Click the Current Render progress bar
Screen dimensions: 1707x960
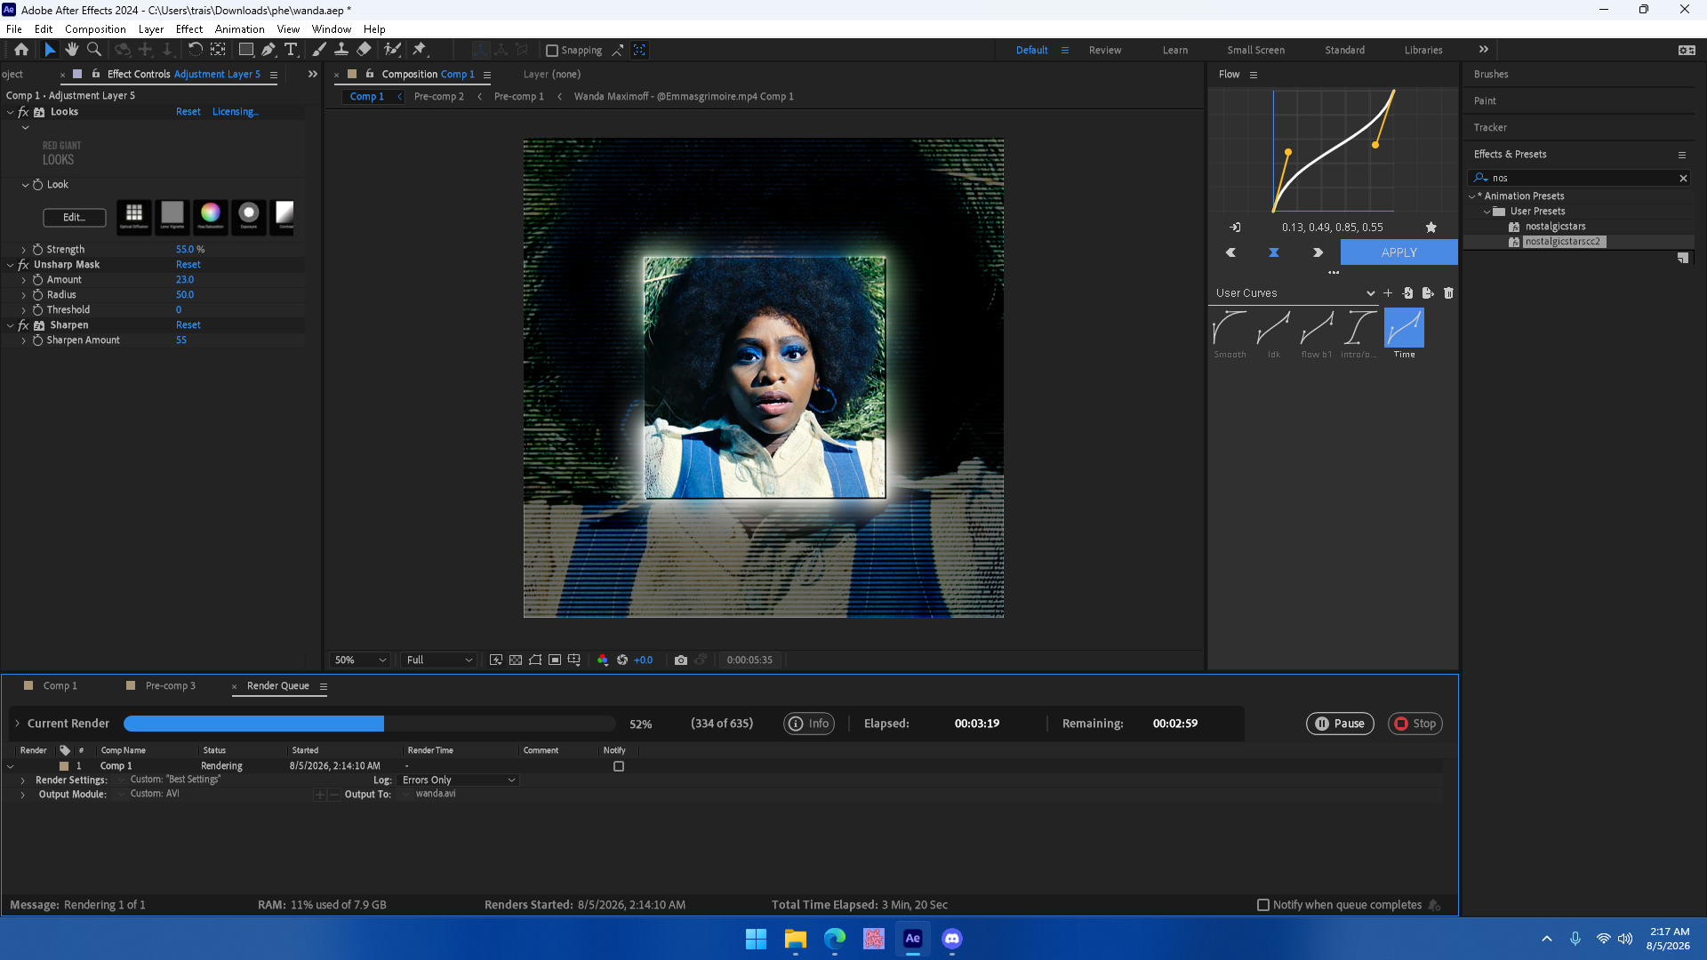tap(370, 724)
